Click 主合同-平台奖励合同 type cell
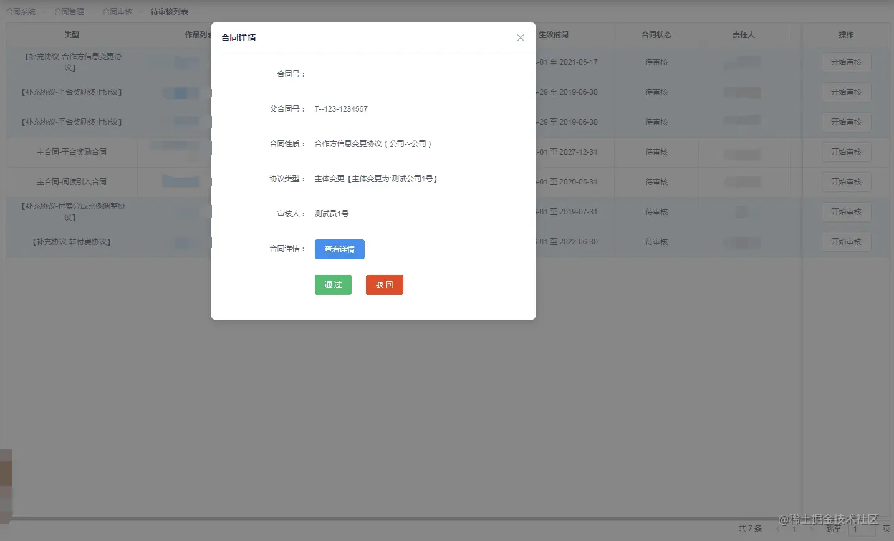The width and height of the screenshot is (894, 541). (72, 152)
